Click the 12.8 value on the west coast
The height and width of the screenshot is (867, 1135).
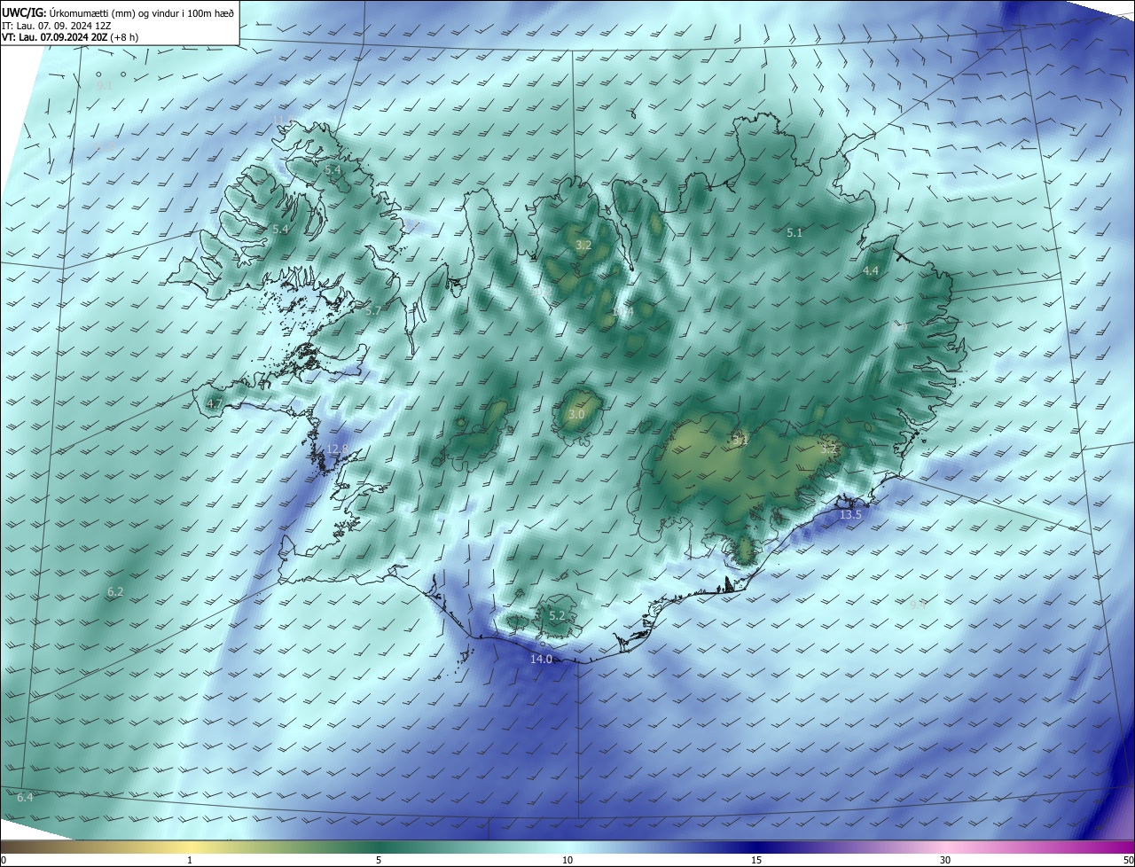(337, 449)
